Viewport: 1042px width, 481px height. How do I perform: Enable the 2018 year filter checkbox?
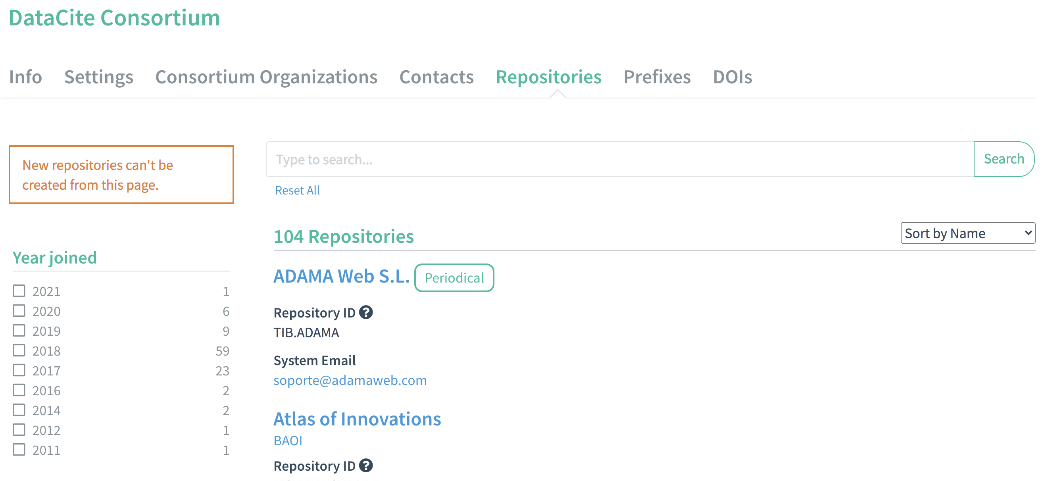click(x=19, y=350)
